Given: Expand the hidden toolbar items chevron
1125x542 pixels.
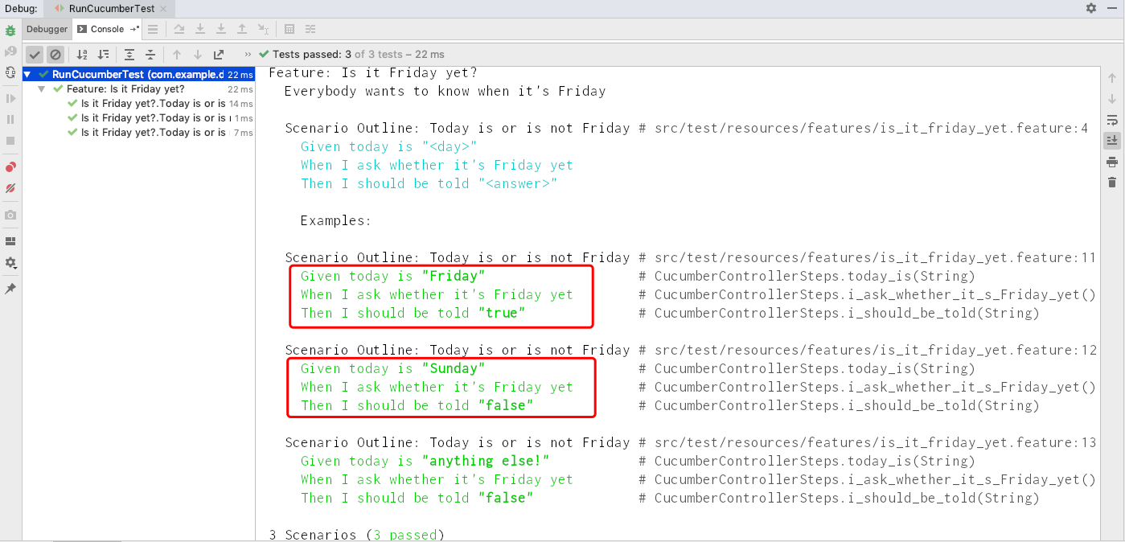Looking at the screenshot, I should [x=248, y=55].
